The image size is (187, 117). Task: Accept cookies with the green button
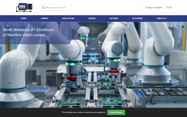(116, 112)
